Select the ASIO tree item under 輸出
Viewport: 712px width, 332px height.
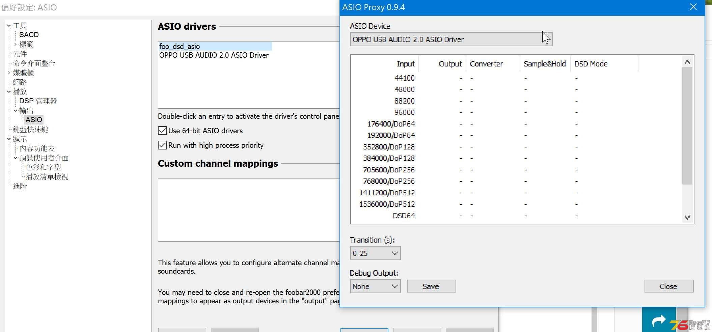(34, 120)
